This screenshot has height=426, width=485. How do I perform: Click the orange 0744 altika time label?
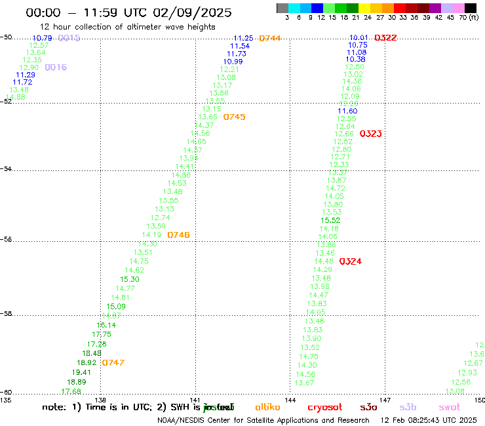click(270, 38)
